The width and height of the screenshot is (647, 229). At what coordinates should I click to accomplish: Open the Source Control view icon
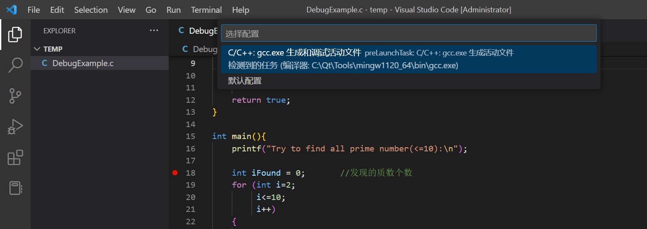[15, 96]
